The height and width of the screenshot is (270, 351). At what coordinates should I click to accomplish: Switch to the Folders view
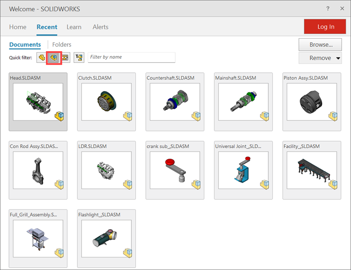tap(62, 44)
